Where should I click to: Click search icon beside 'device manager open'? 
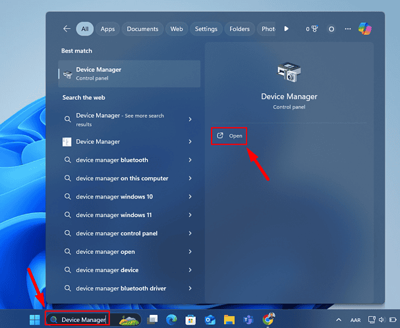68,252
